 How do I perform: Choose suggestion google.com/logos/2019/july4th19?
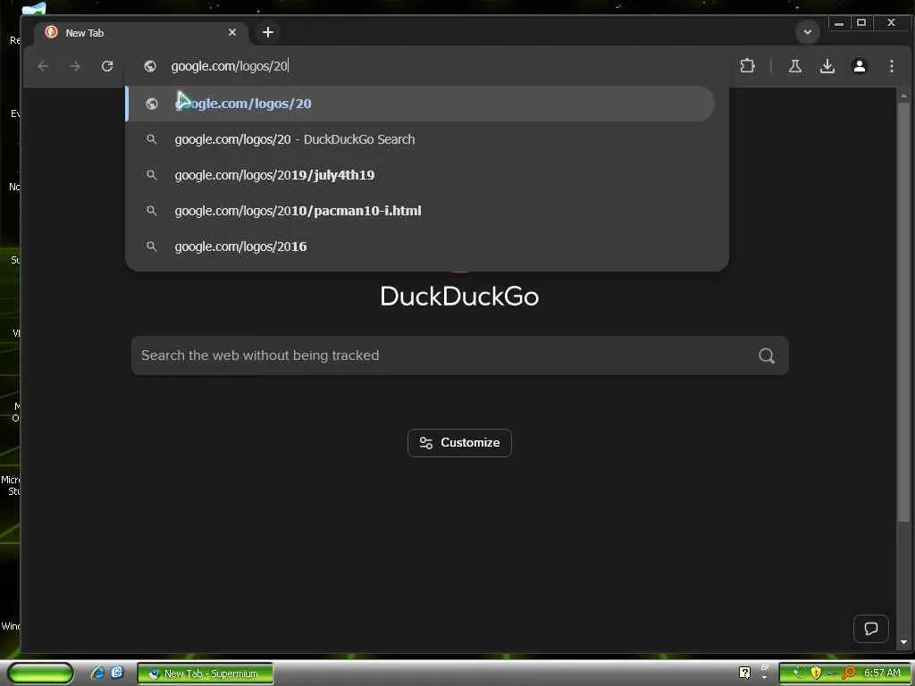(421, 175)
